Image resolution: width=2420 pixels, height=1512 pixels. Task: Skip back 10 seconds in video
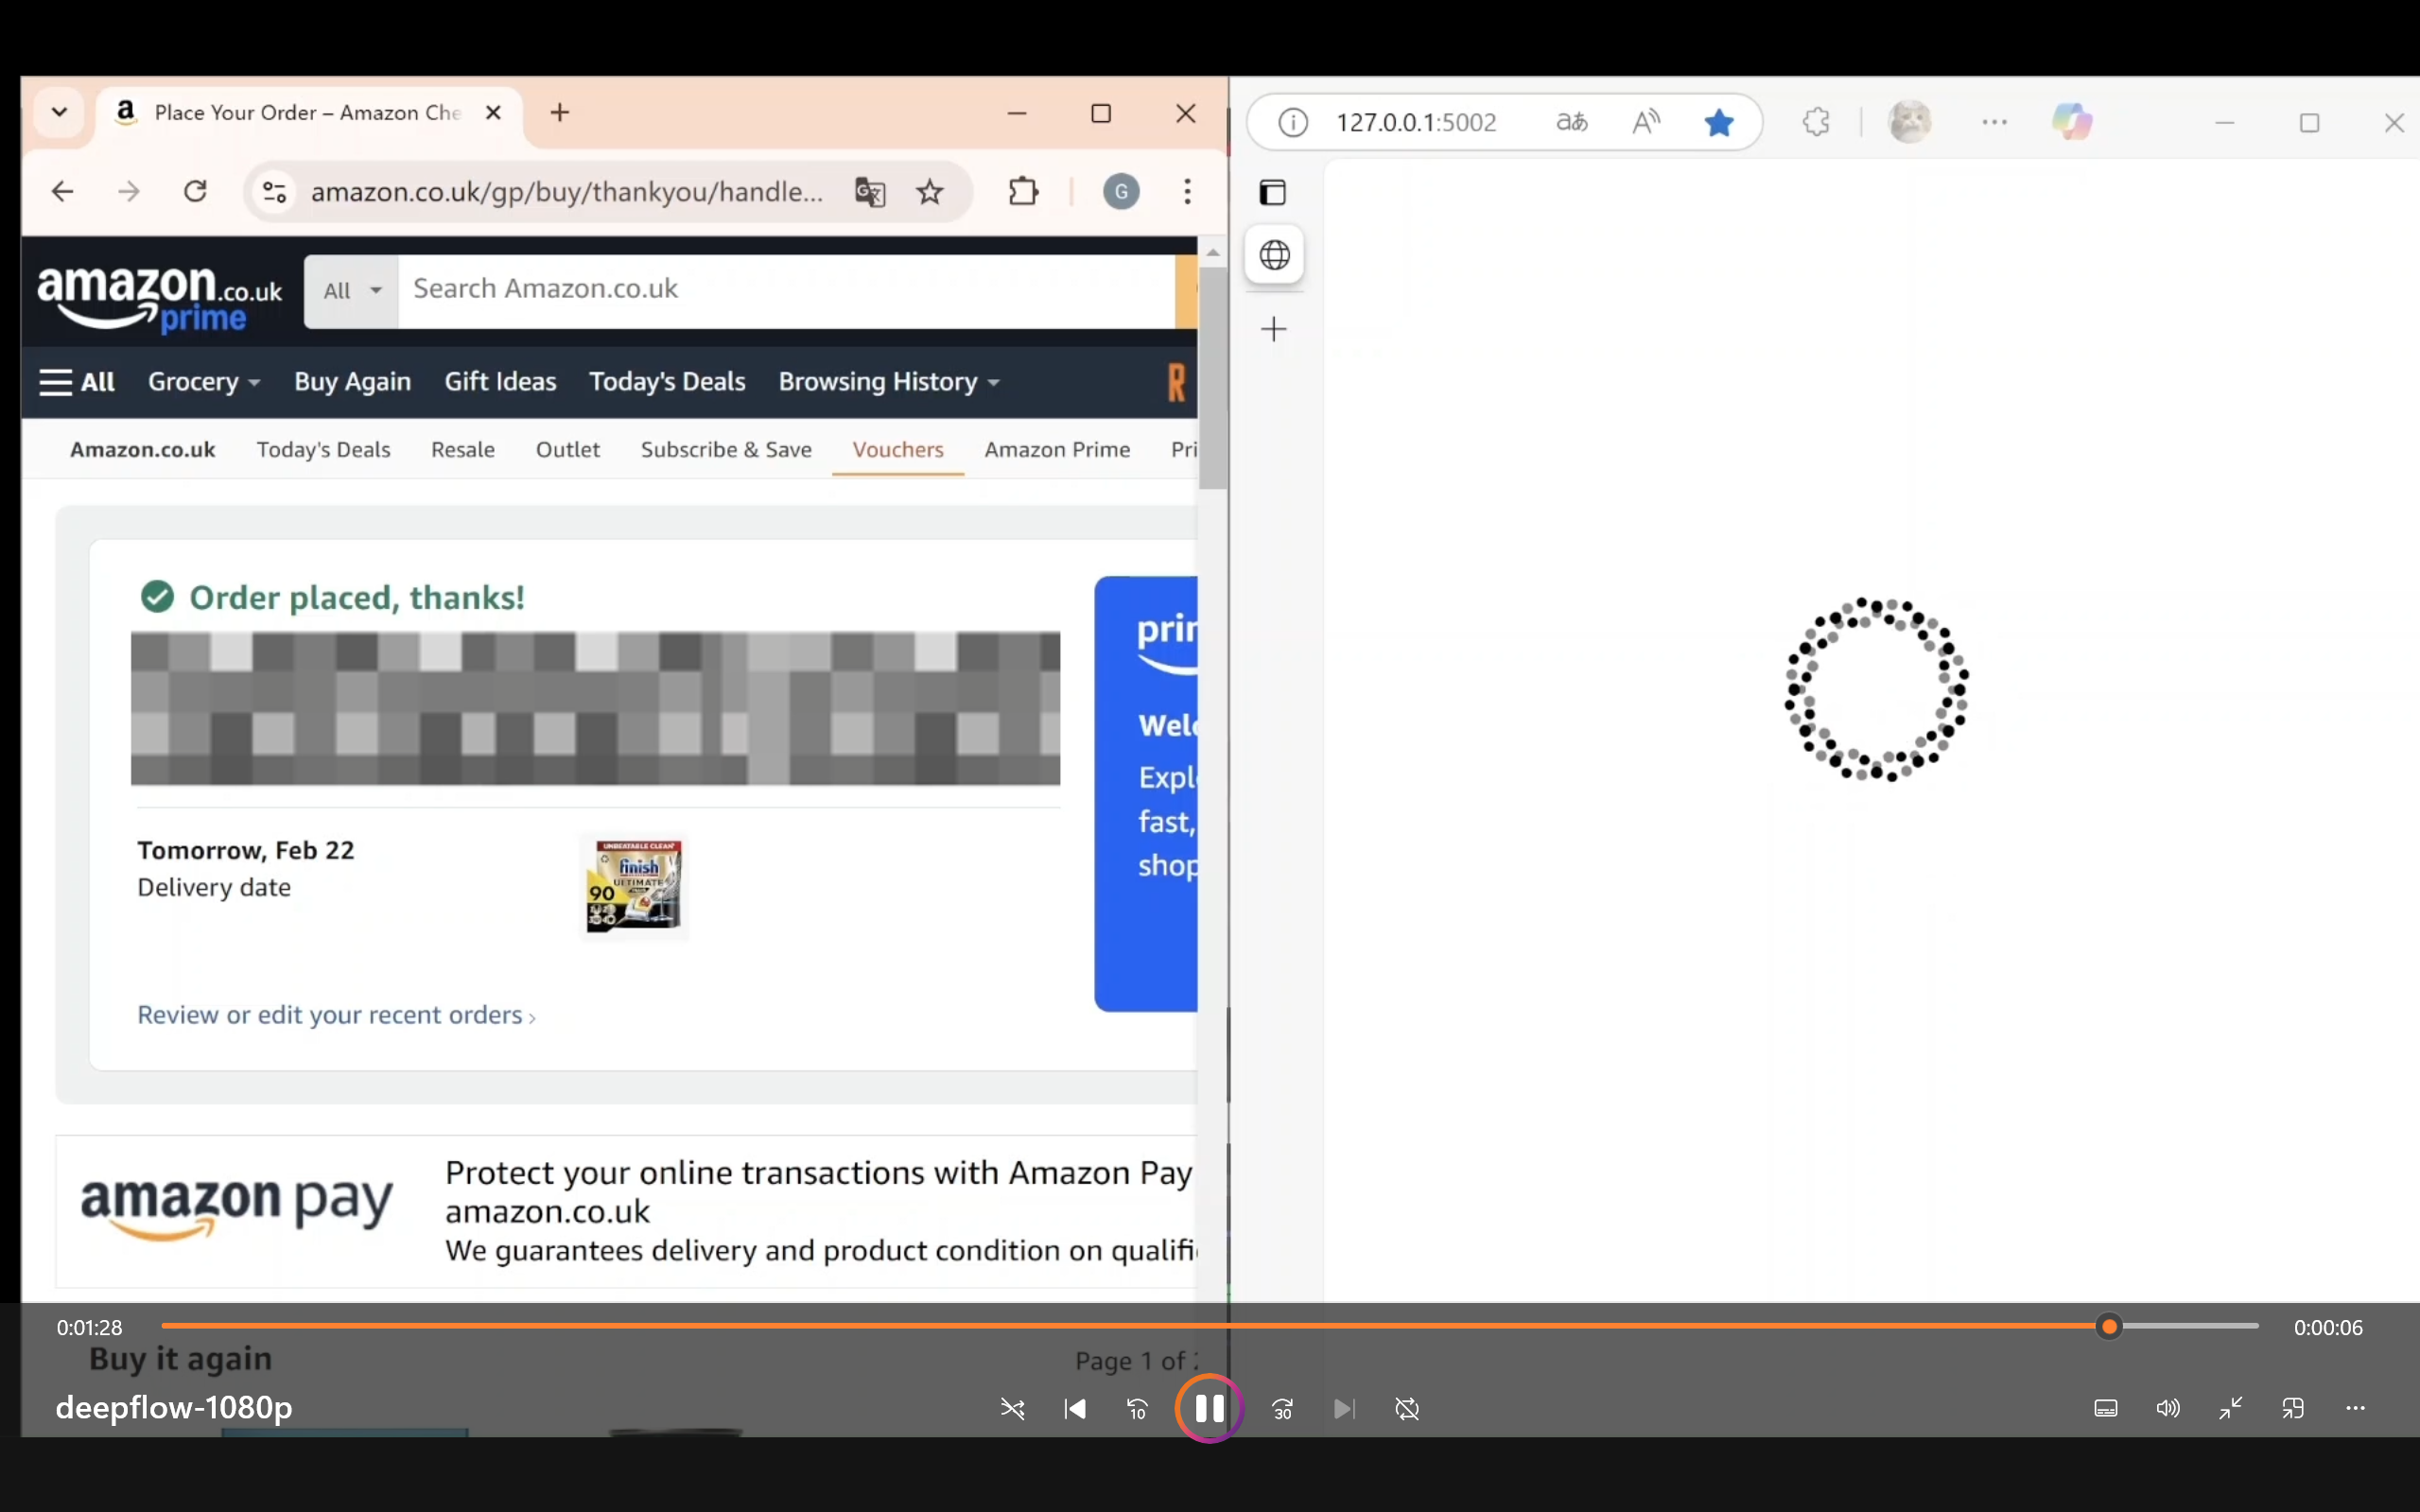click(1137, 1409)
